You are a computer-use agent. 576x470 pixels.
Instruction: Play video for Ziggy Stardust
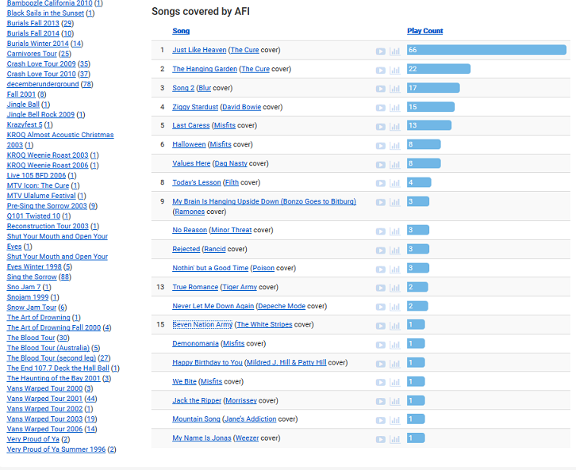[x=381, y=108]
